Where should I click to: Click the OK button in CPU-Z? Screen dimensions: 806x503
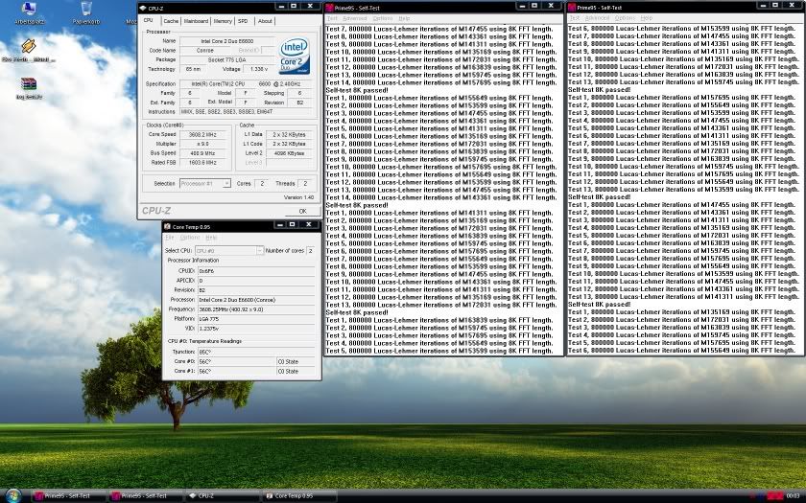tap(302, 211)
